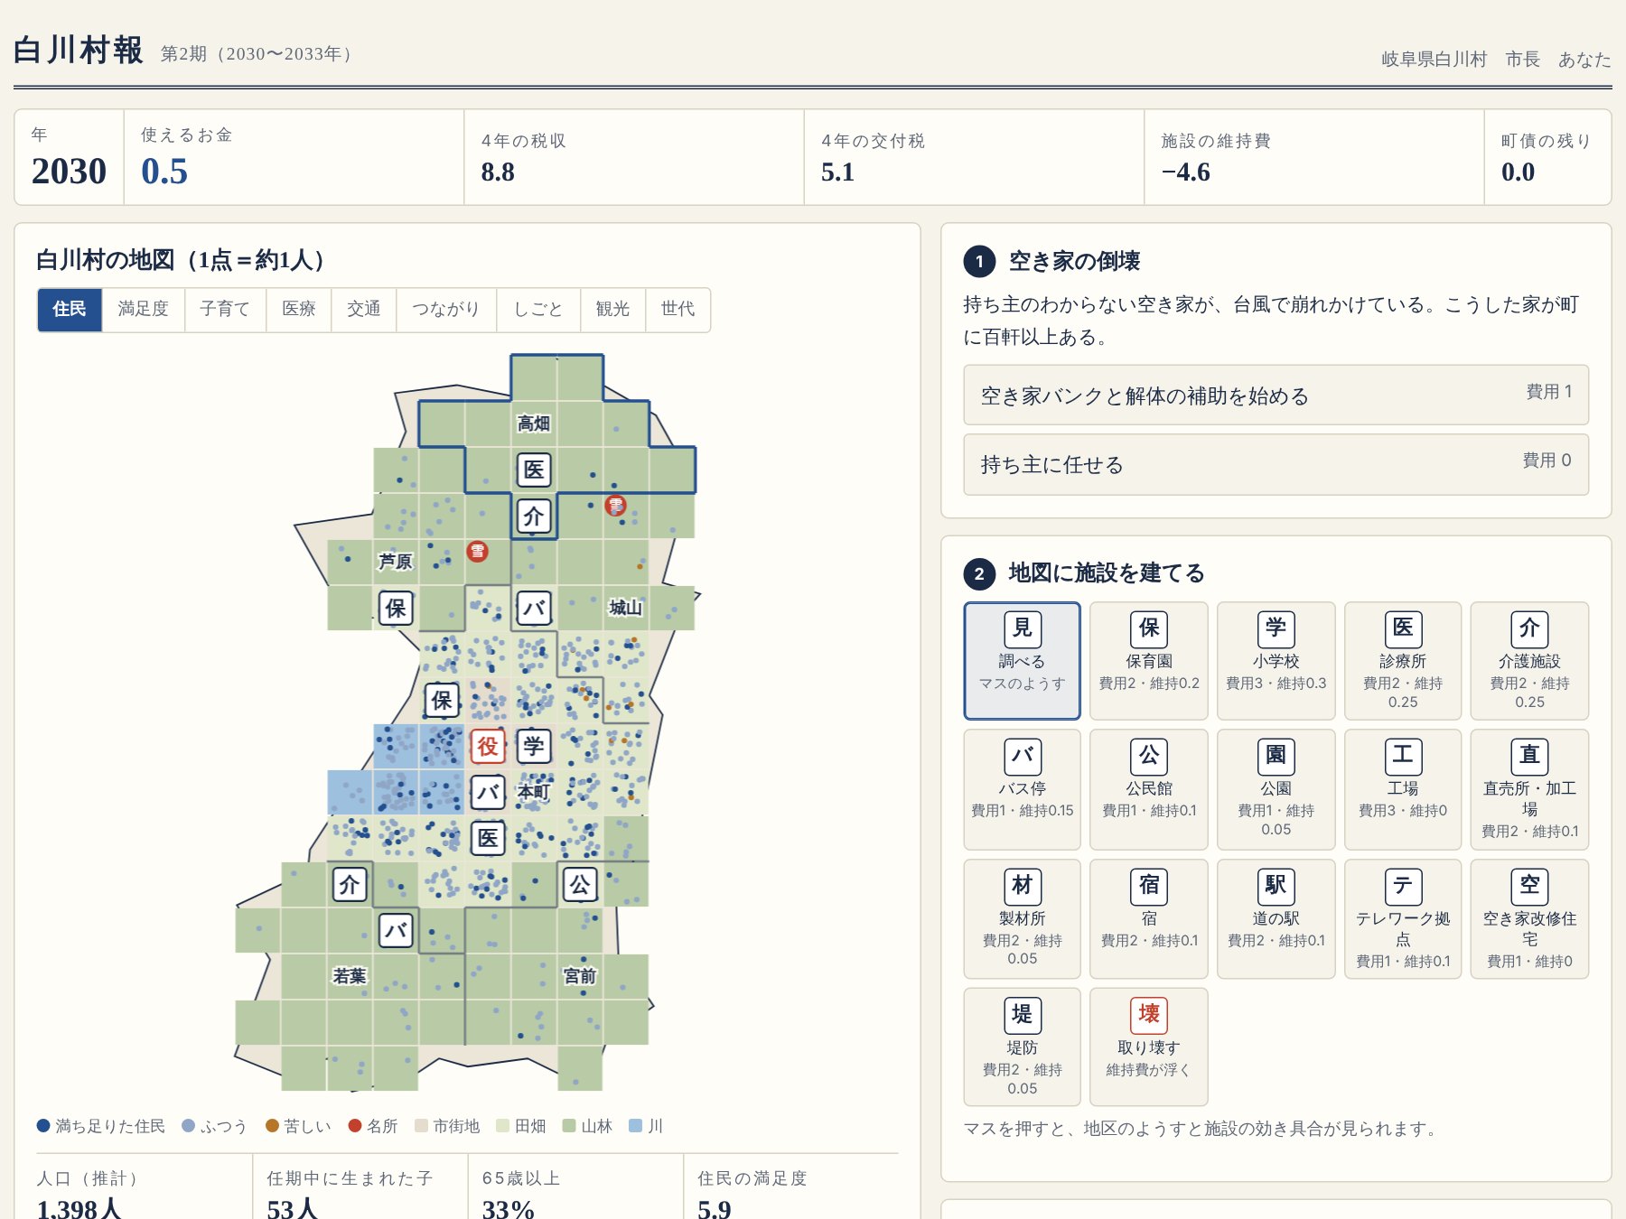
Task: Click the 高畑 district label on map
Action: 534,423
